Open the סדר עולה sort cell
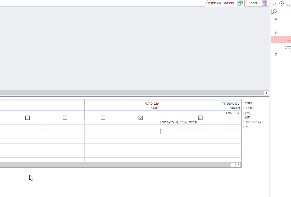291x197 pixels. [201, 113]
